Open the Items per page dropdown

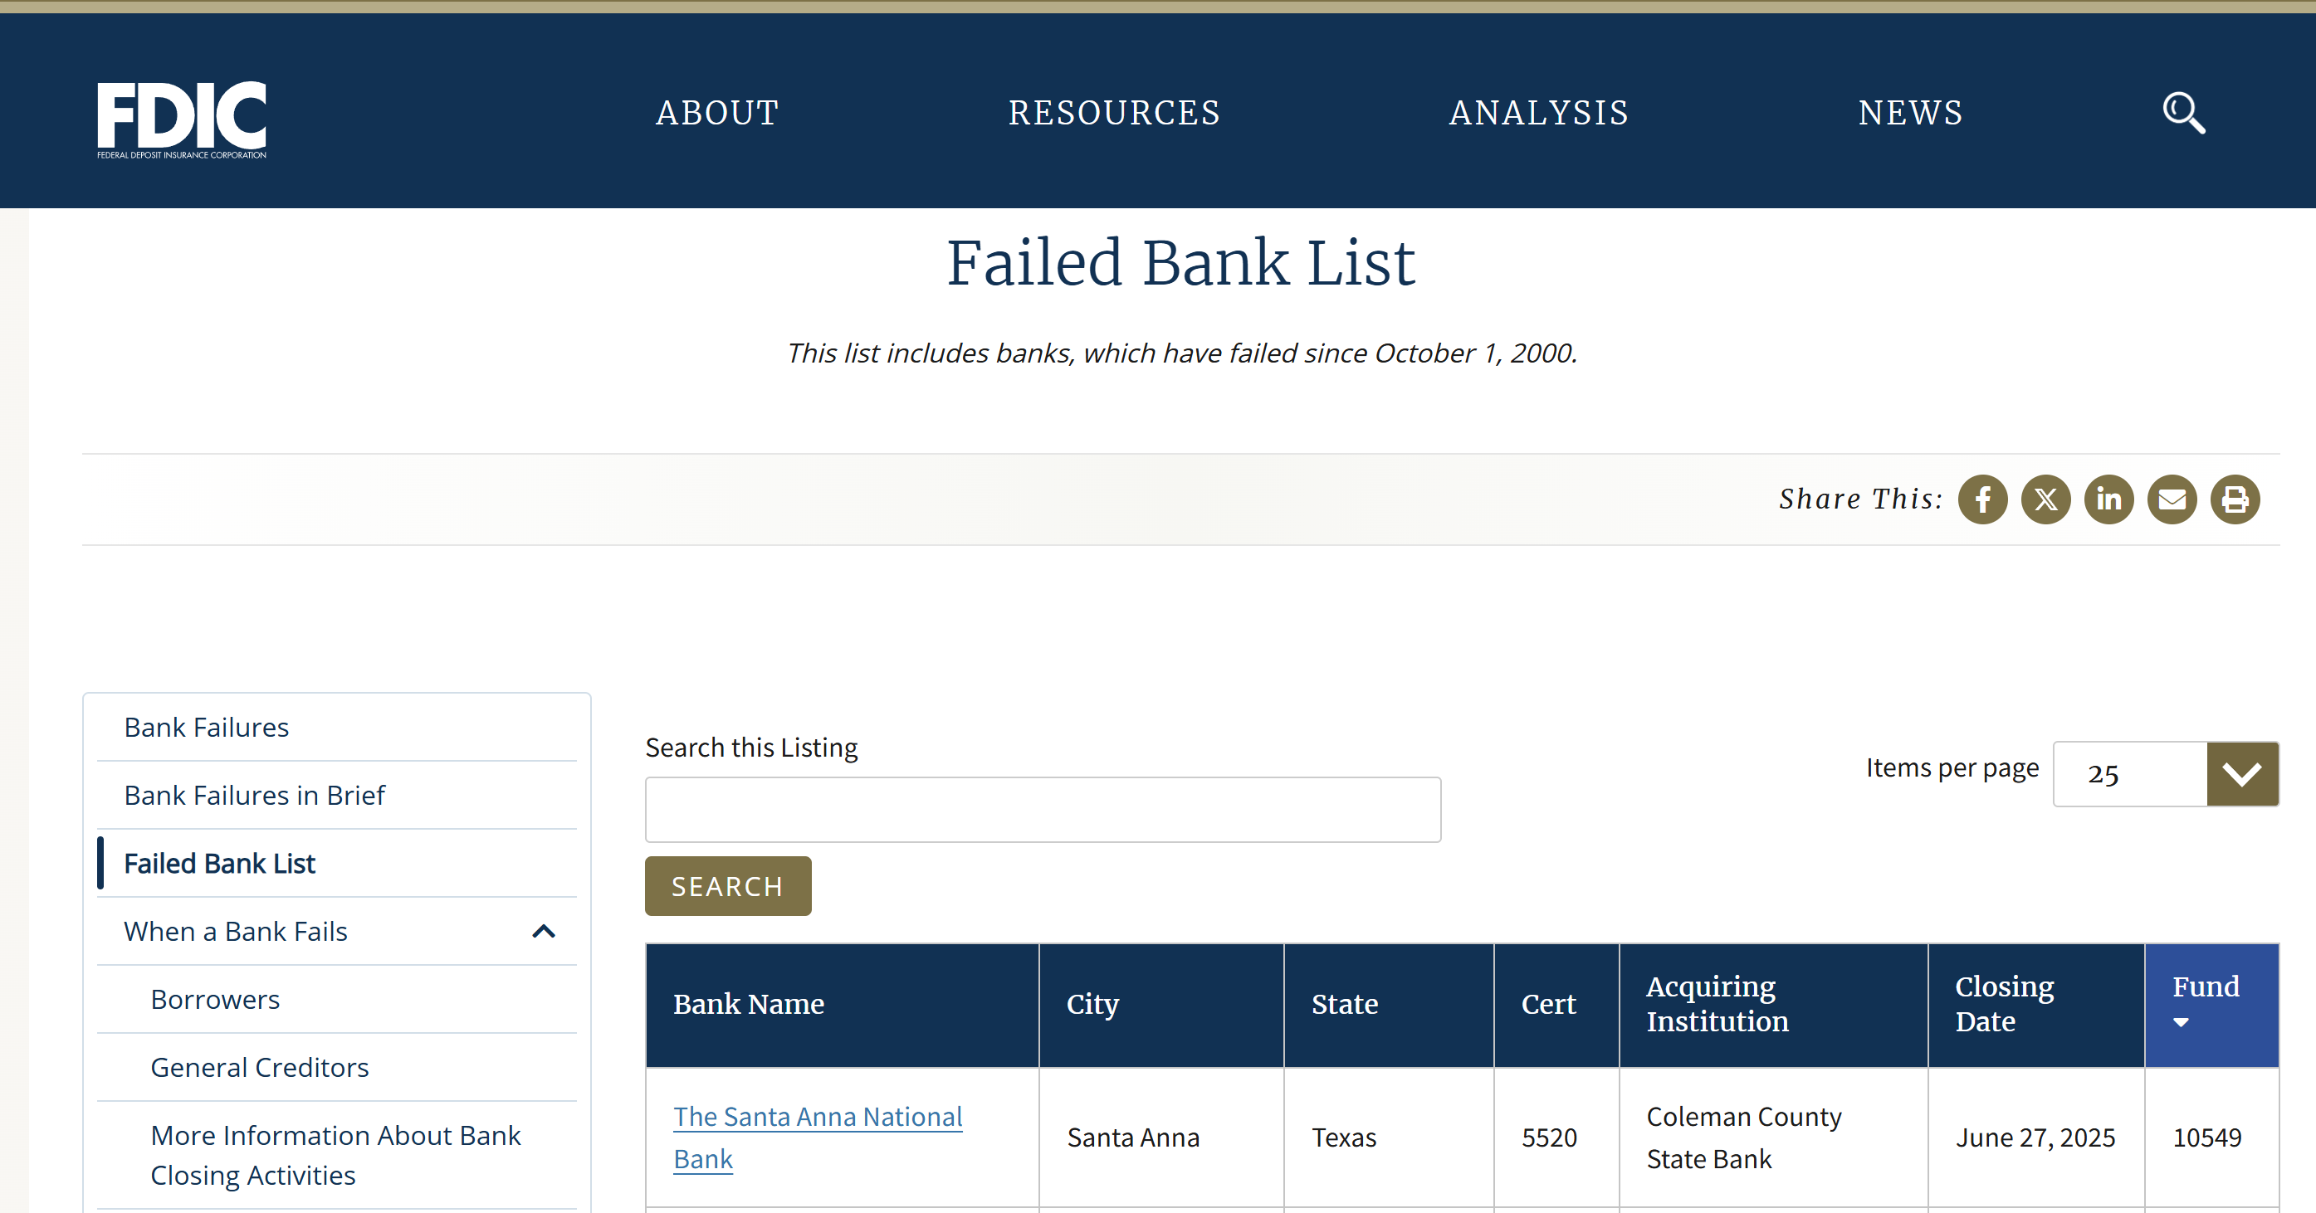(x=2242, y=773)
